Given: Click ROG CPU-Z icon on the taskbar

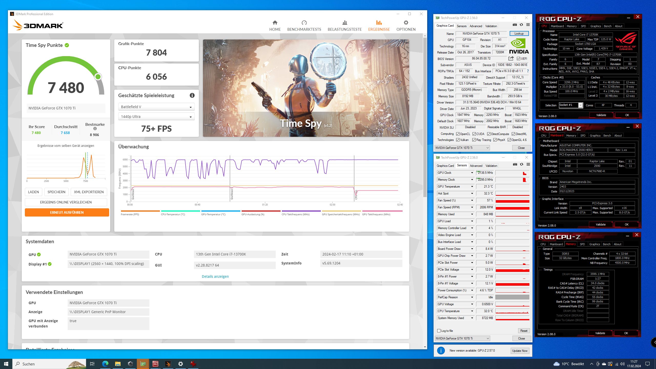Looking at the screenshot, I should coord(155,364).
